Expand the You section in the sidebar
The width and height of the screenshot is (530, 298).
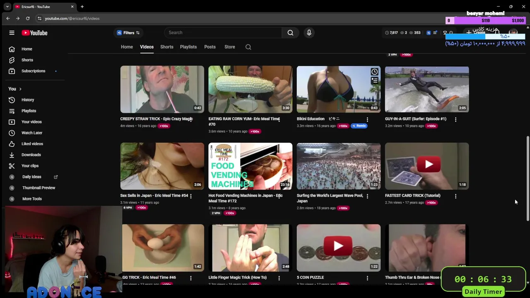(15, 89)
